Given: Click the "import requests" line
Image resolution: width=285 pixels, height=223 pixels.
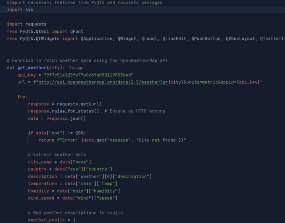Looking at the screenshot, I should [x=27, y=24].
